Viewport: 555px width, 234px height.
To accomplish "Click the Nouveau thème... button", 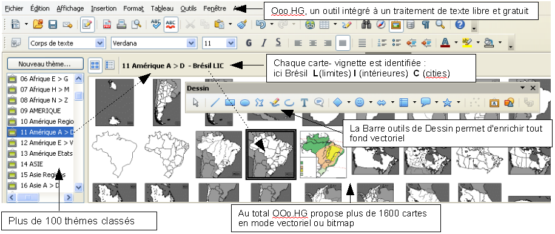I will click(x=45, y=64).
